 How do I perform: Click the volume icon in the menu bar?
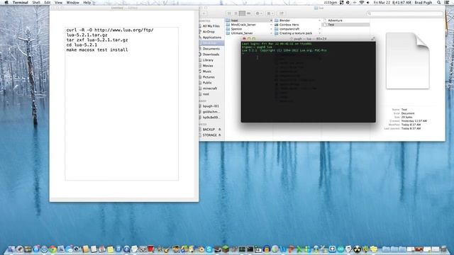tap(368, 2)
